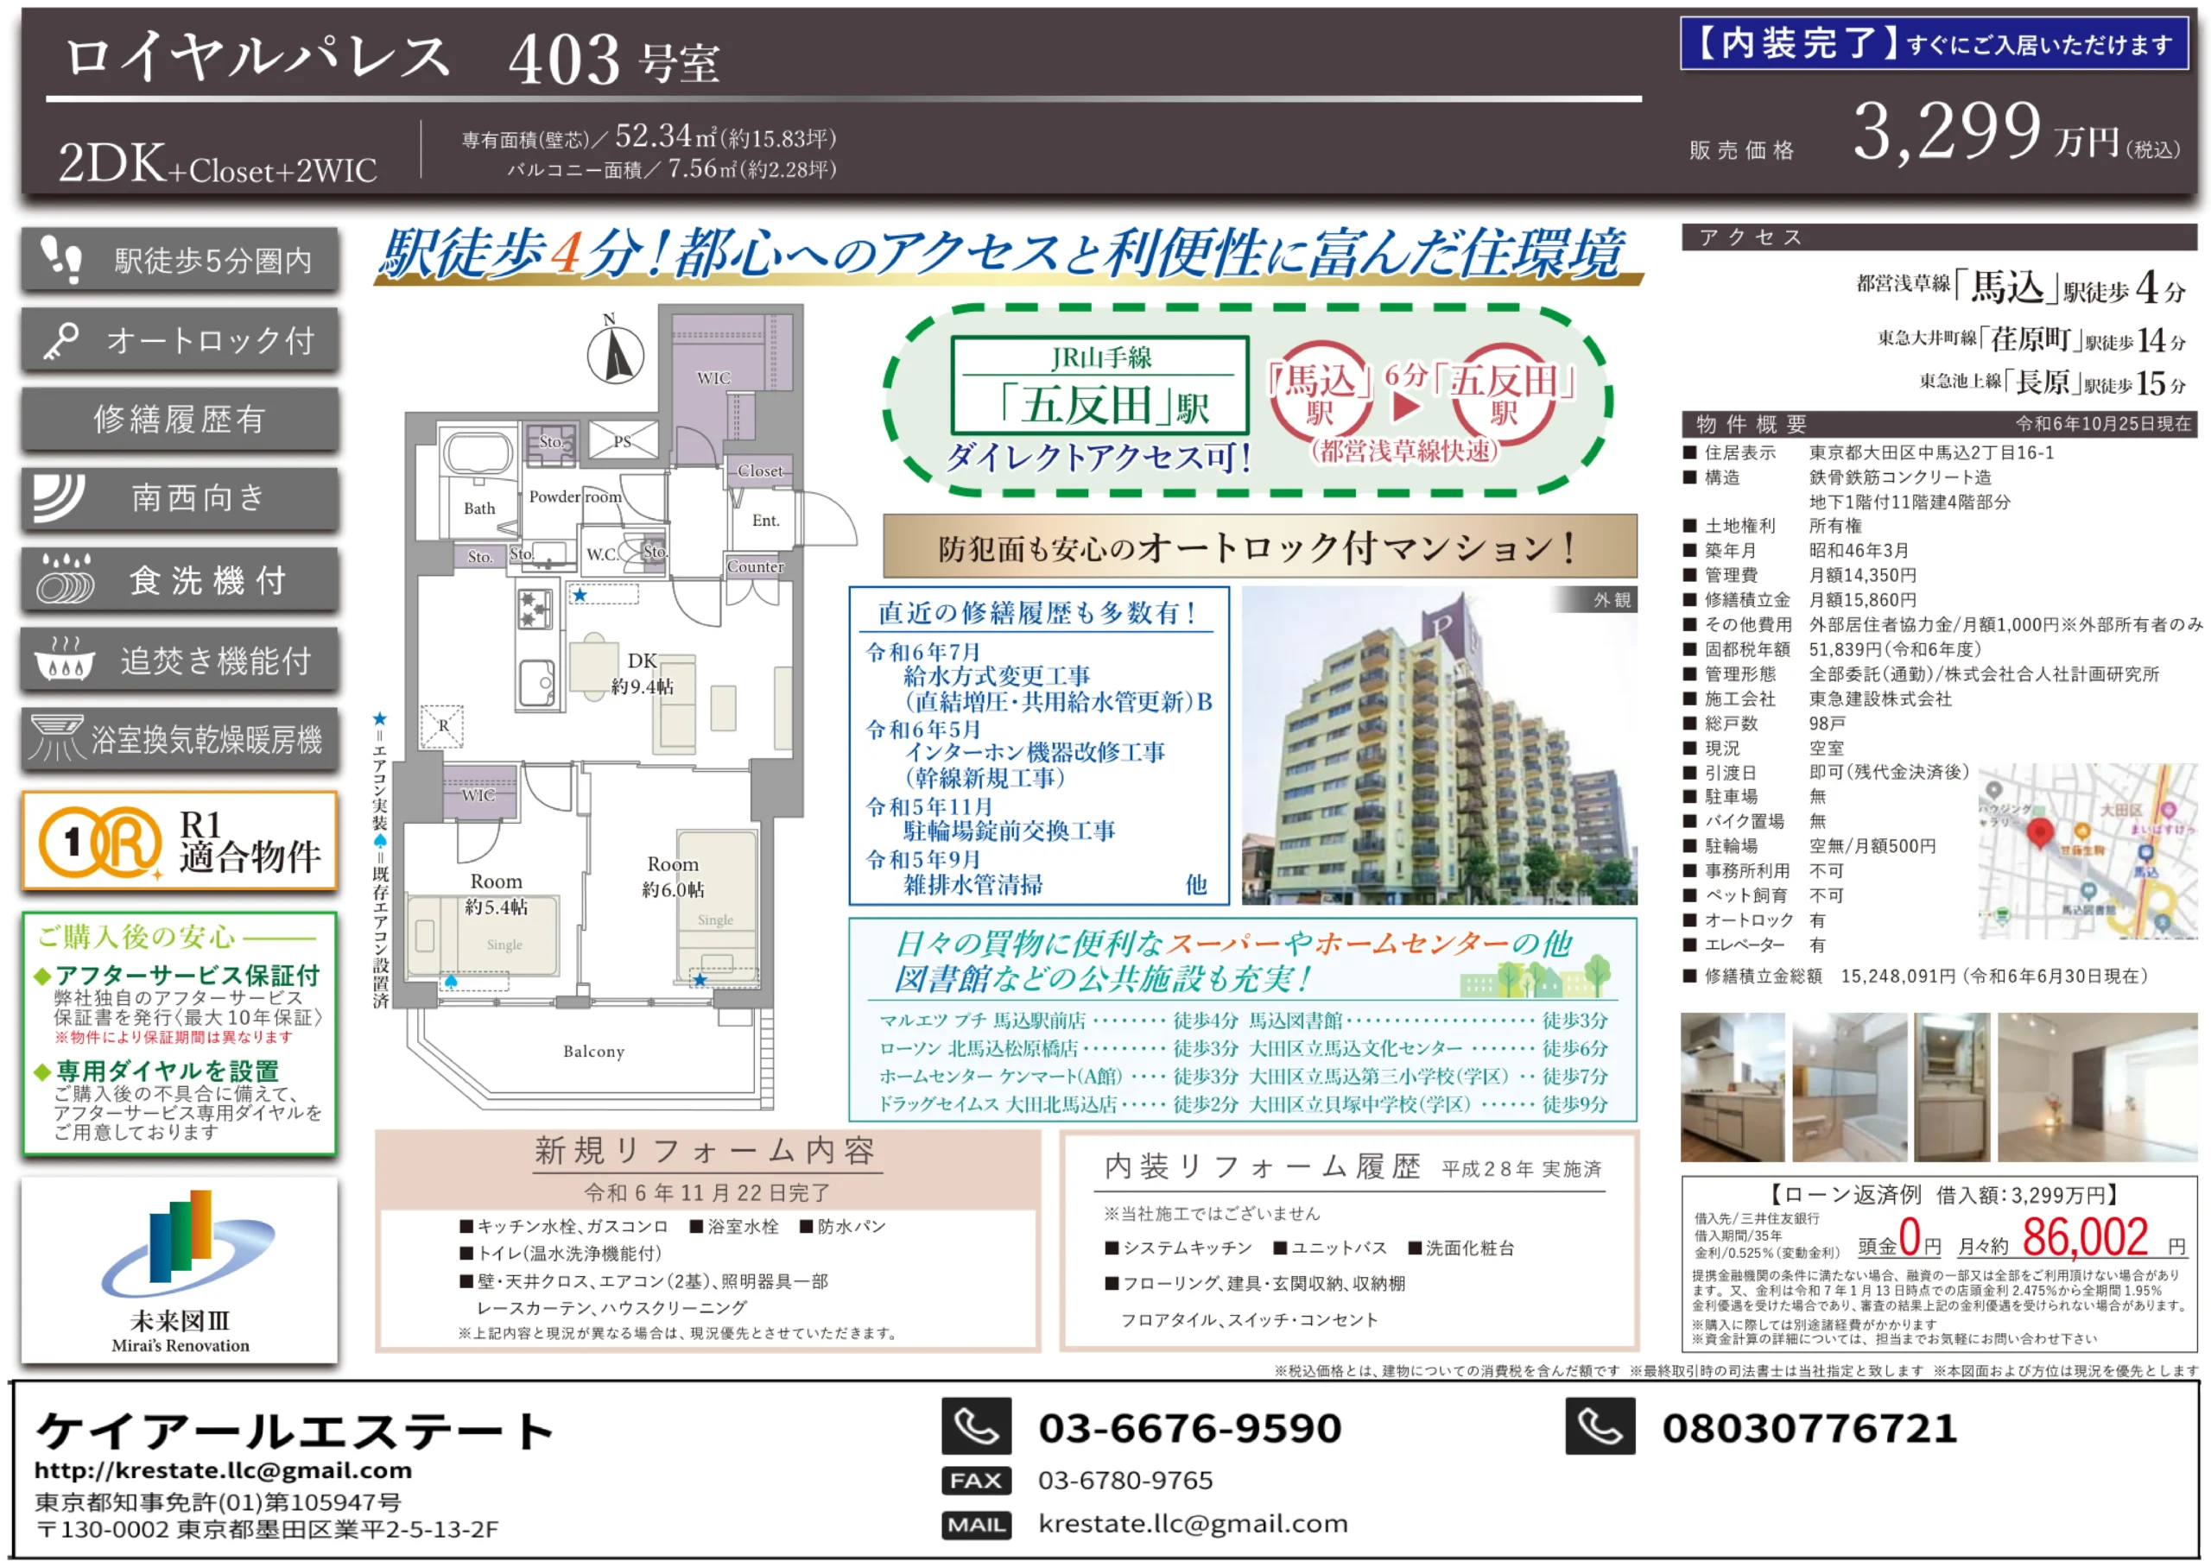Image resolution: width=2211 pixels, height=1561 pixels.
Task: Click the Powder room label
Action: tap(575, 496)
